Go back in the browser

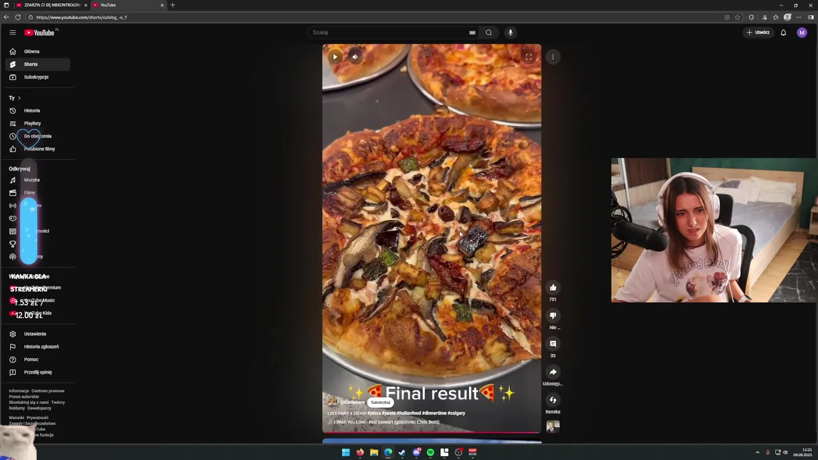(x=6, y=17)
